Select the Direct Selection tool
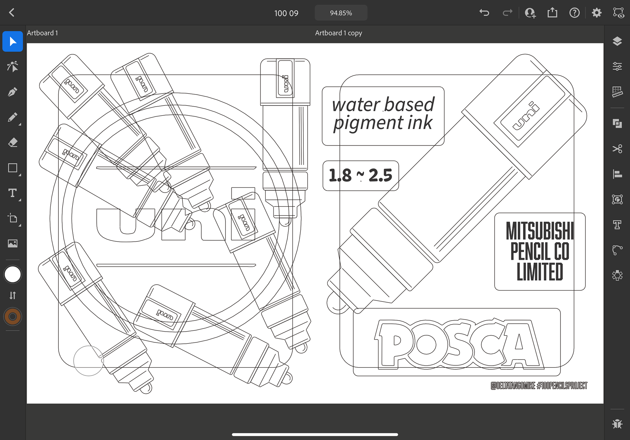This screenshot has height=440, width=630. (12, 67)
